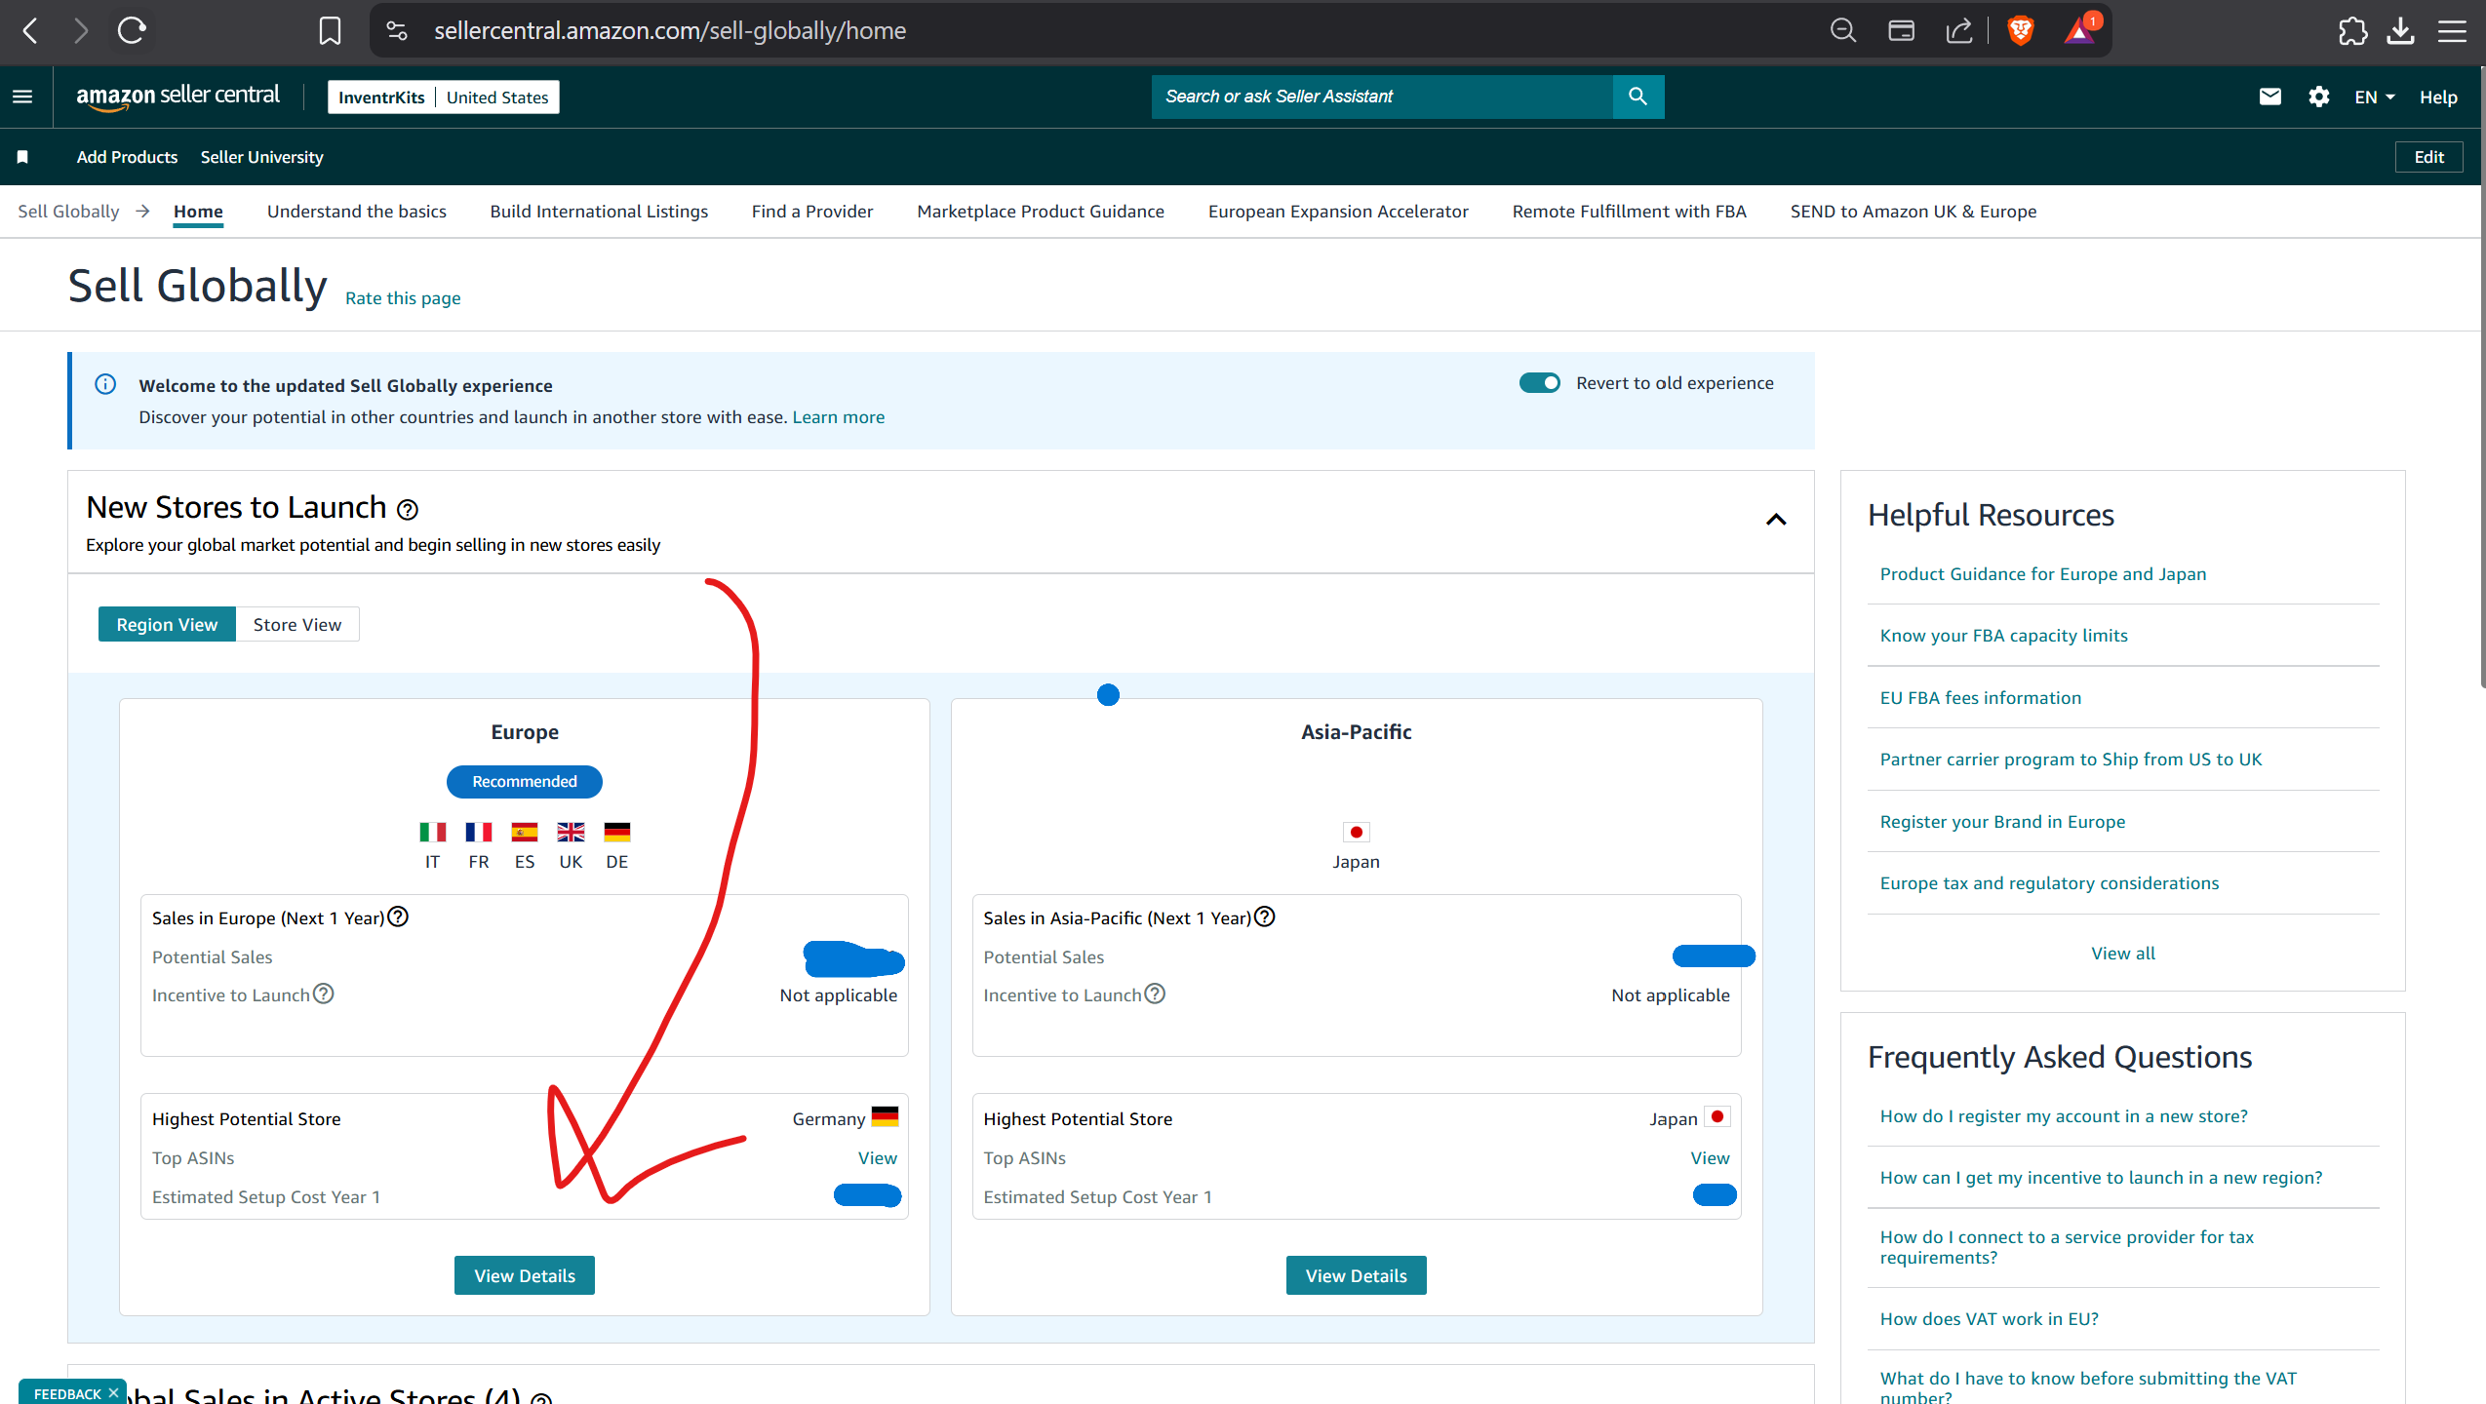The height and width of the screenshot is (1404, 2486).
Task: Open How does VAT work in EU?
Action: [1989, 1319]
